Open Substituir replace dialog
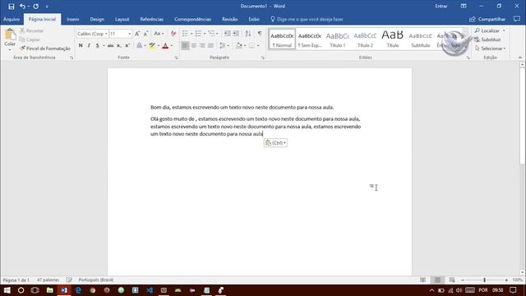 click(x=487, y=39)
